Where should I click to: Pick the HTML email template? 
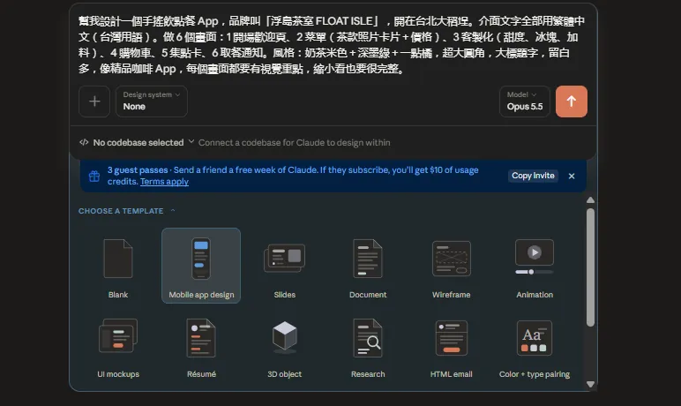452,346
